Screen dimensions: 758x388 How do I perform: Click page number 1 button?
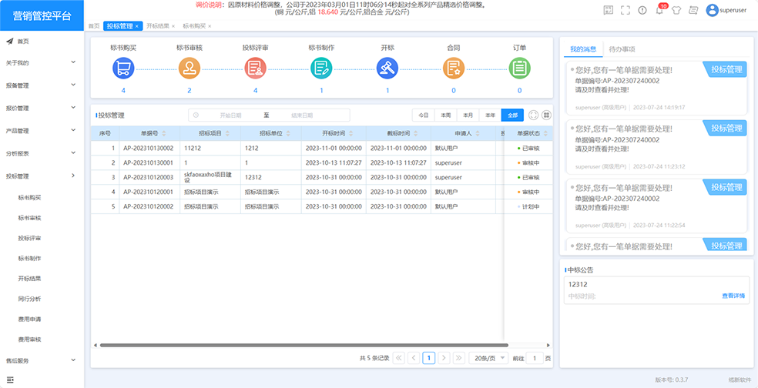429,358
